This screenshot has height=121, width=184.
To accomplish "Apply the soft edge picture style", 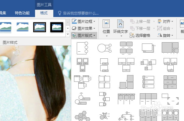I will coord(23,27).
